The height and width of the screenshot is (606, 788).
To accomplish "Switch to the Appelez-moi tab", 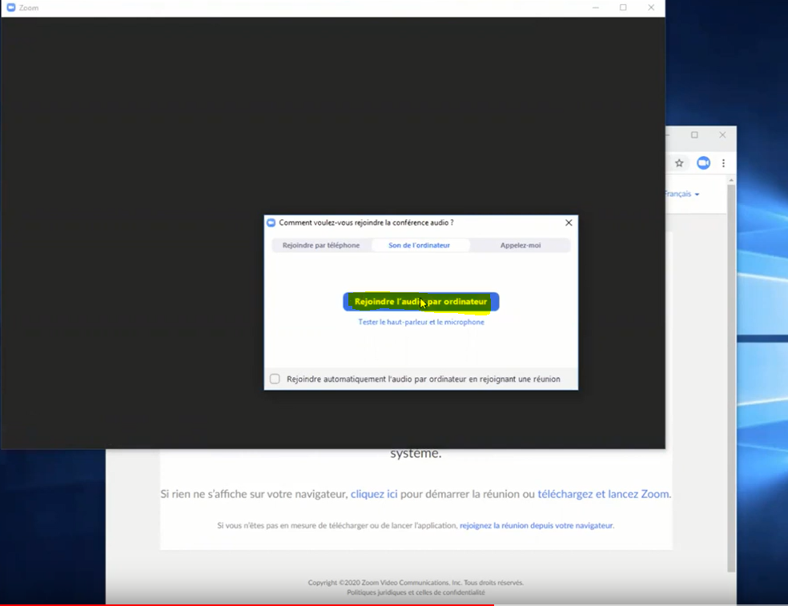I will 521,245.
